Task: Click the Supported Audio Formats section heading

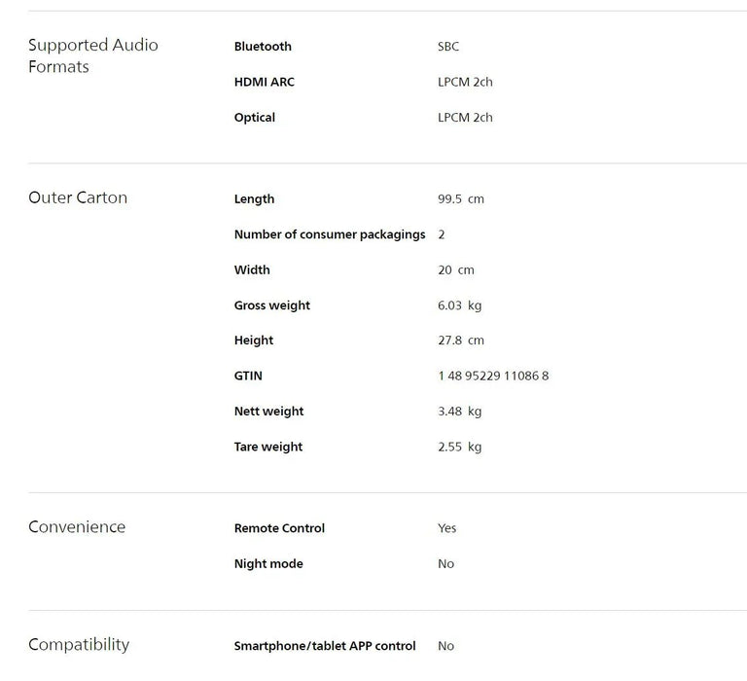Action: (x=92, y=55)
